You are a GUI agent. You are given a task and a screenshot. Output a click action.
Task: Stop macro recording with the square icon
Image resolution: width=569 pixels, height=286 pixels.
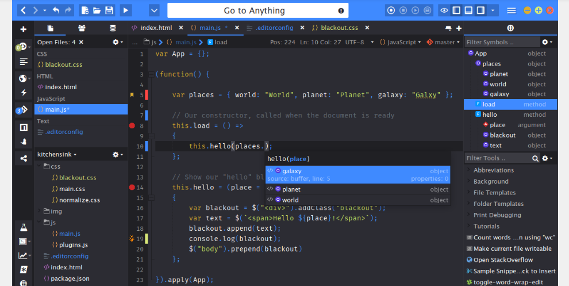click(403, 10)
